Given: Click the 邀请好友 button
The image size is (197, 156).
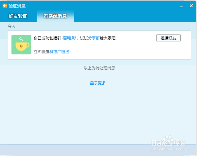Looking at the screenshot, I should click(x=168, y=38).
